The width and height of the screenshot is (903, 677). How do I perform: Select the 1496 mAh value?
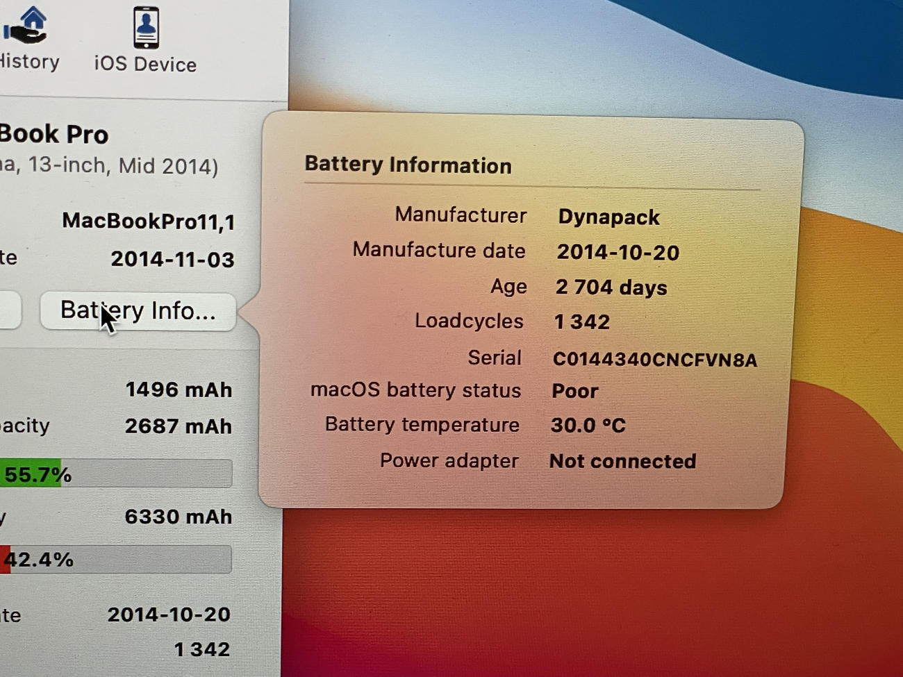(x=179, y=390)
